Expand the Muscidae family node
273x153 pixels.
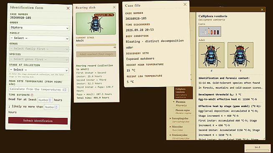pos(170,127)
